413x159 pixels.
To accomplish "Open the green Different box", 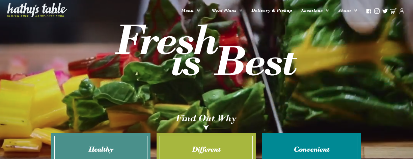I will 206,146.
